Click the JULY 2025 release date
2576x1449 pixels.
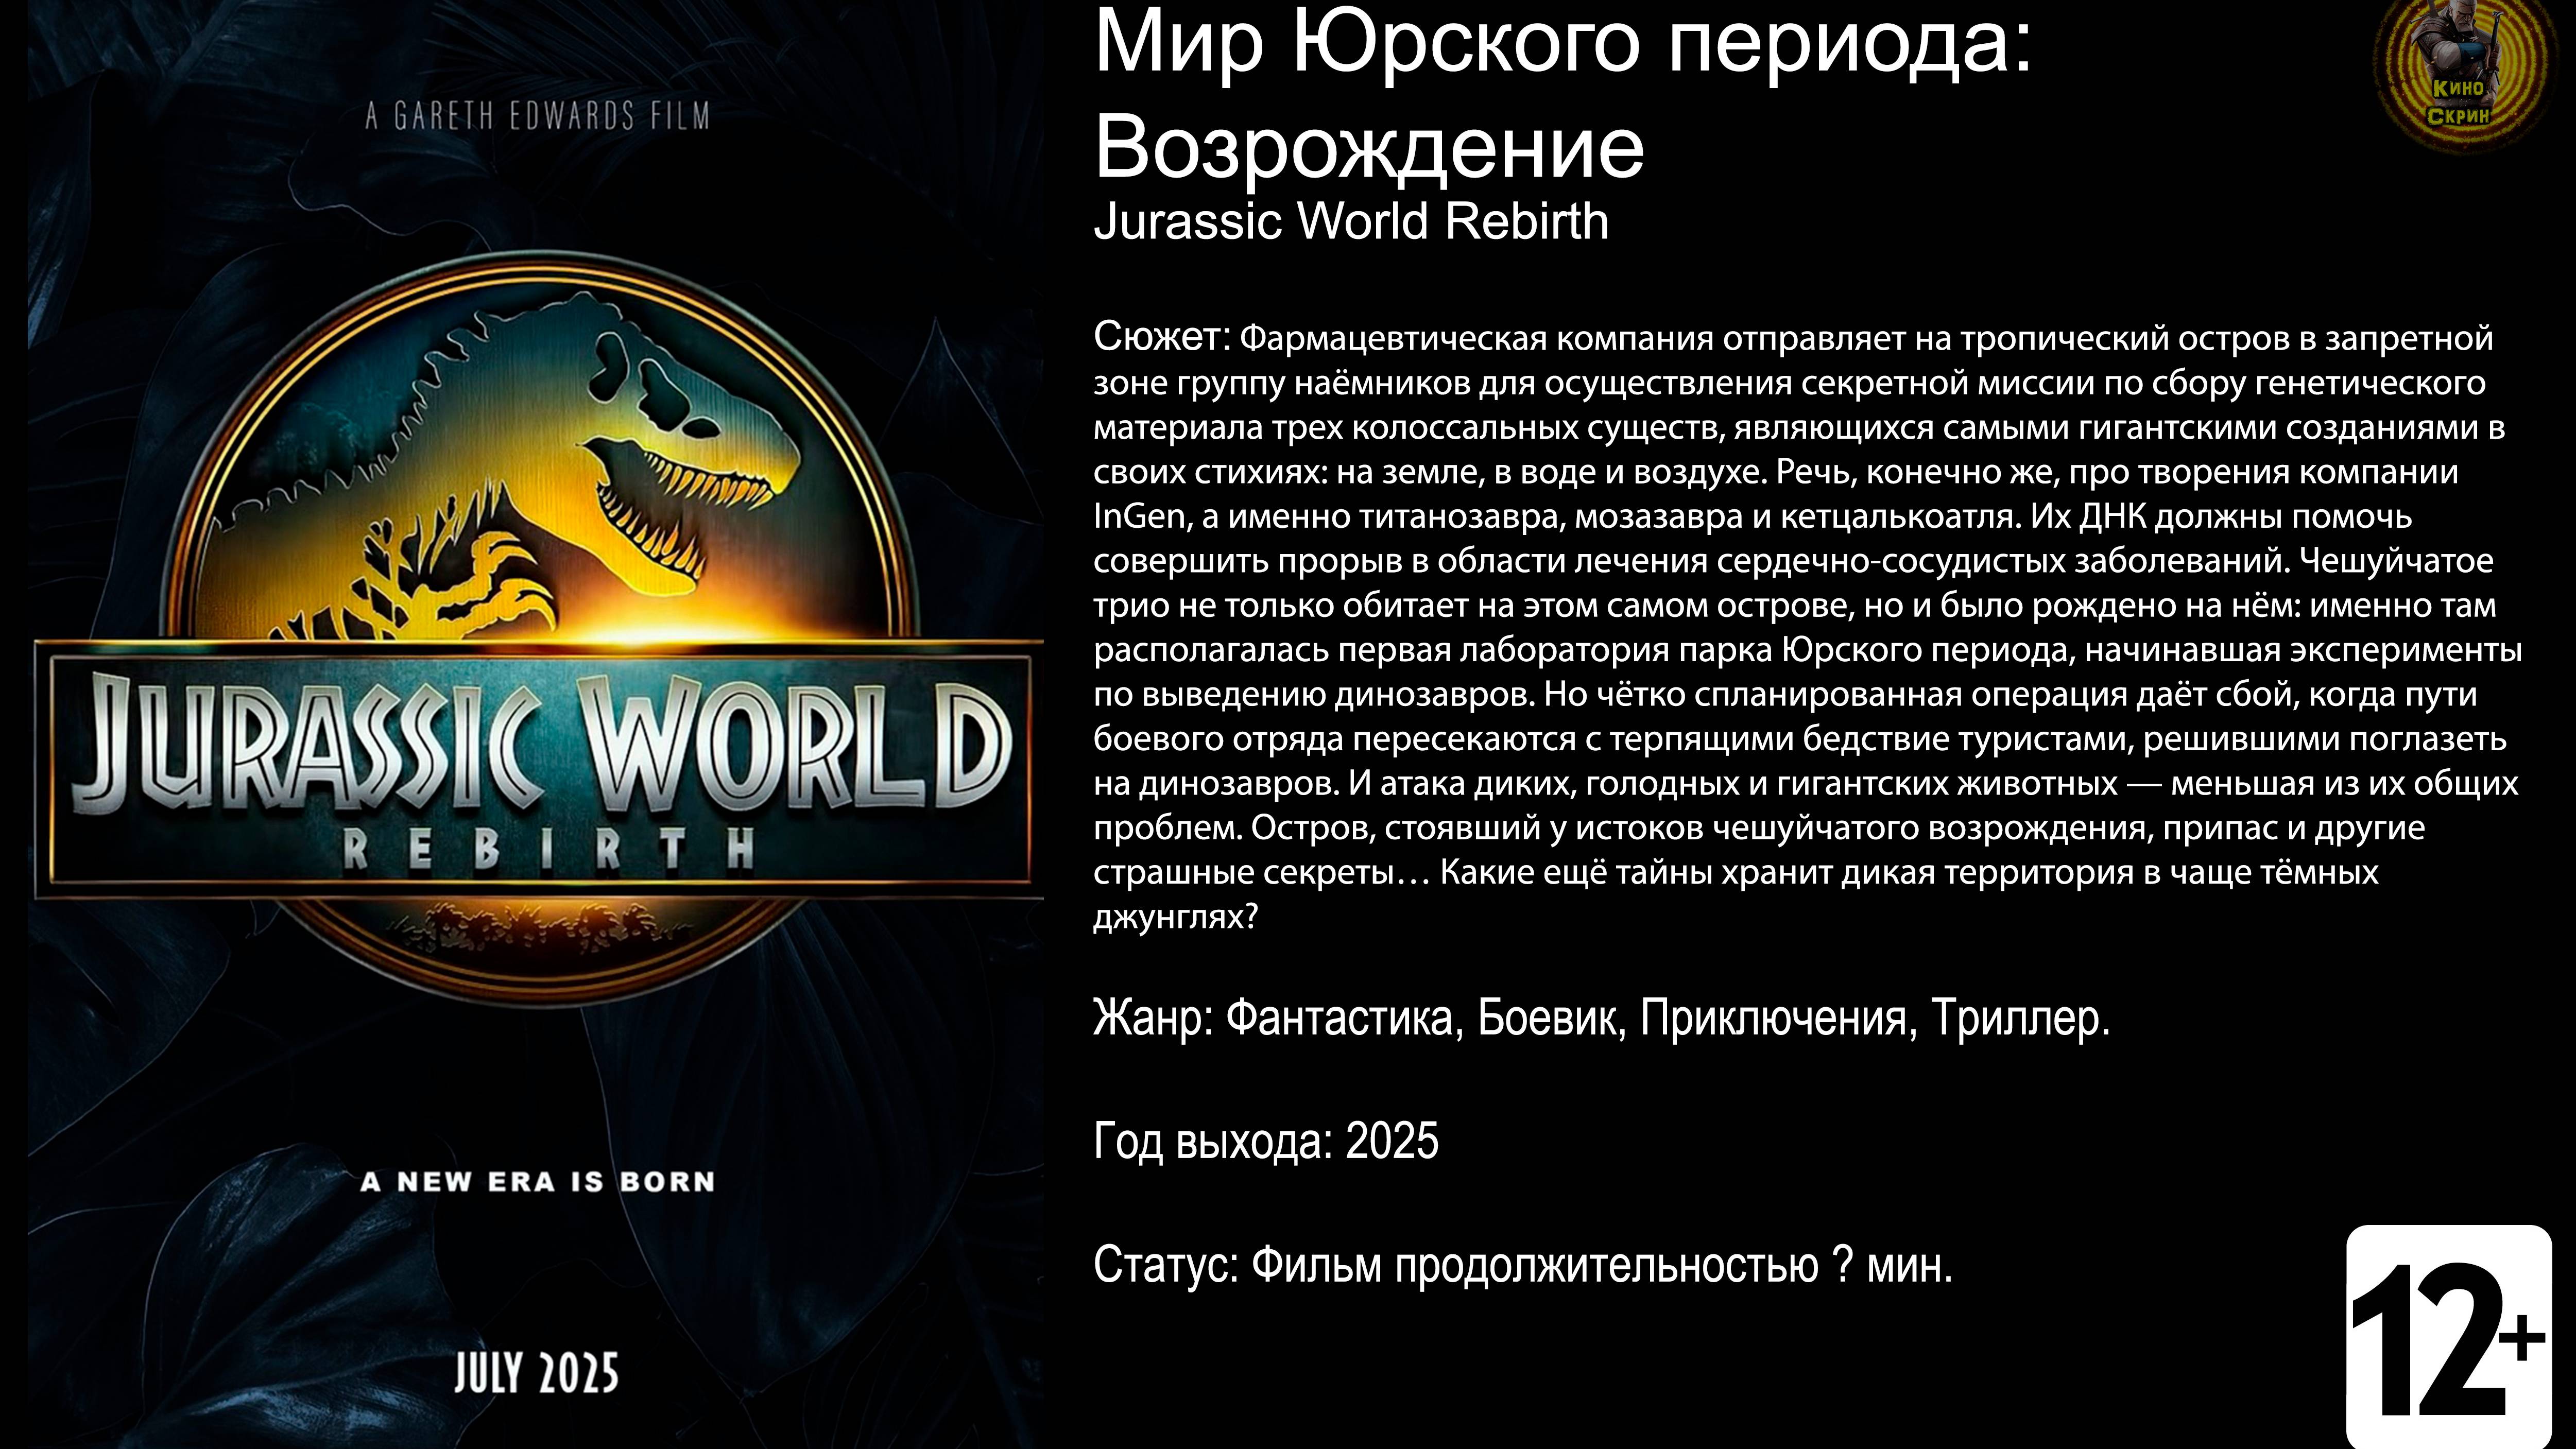(537, 1373)
